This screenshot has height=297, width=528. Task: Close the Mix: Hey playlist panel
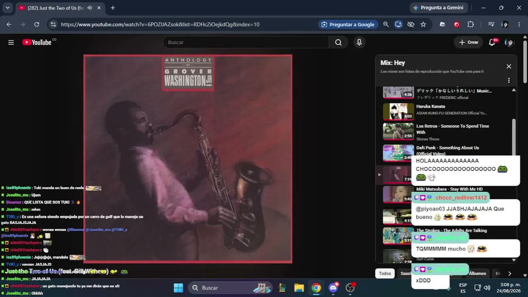click(x=509, y=66)
